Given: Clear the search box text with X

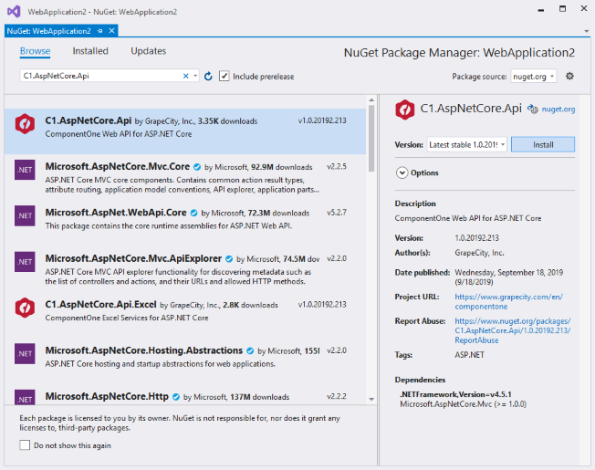Looking at the screenshot, I should pos(186,77).
